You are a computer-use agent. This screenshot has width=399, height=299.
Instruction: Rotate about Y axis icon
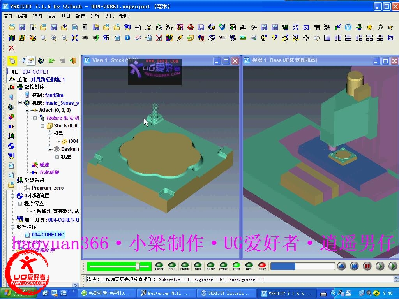pos(275,38)
